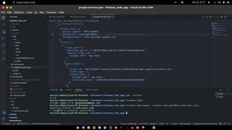The width and height of the screenshot is (232, 130).
Task: Collapse the android folder
Action: point(15,30)
